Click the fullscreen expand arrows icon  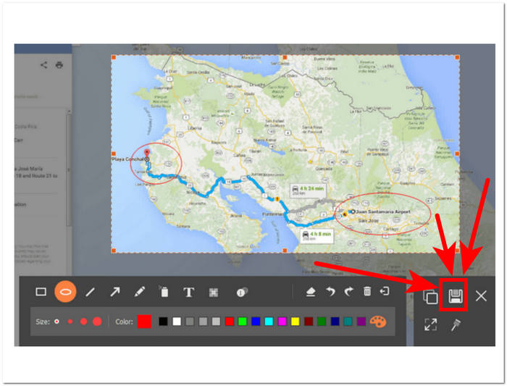[431, 324]
